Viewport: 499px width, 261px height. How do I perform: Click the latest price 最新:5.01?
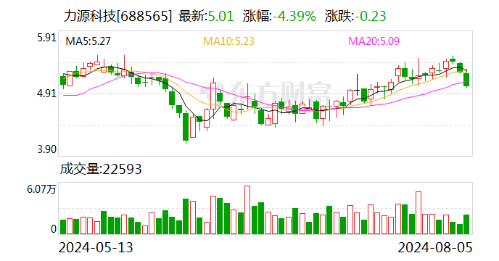click(x=206, y=16)
